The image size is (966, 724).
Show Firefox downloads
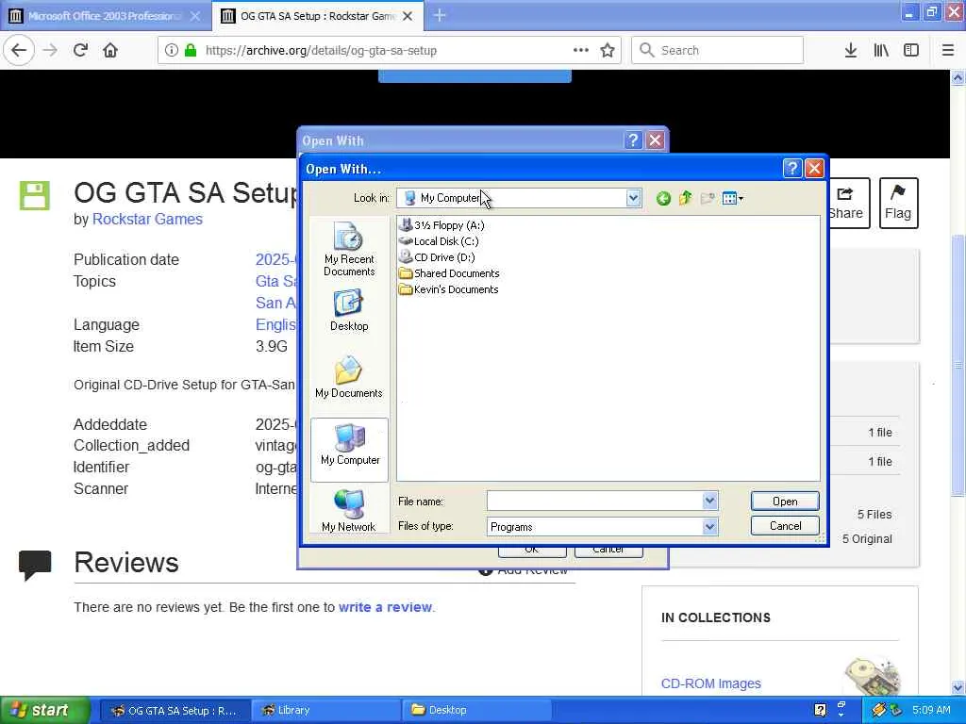[850, 51]
